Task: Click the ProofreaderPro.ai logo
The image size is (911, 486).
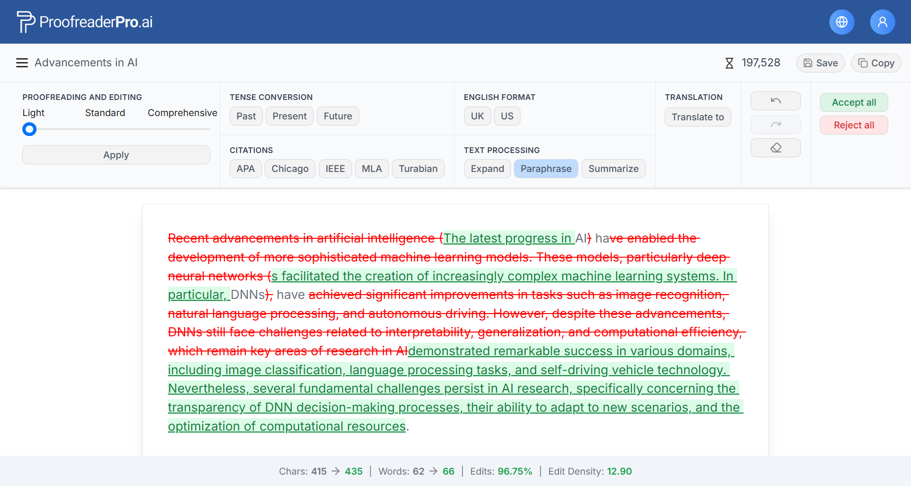Action: pos(85,22)
